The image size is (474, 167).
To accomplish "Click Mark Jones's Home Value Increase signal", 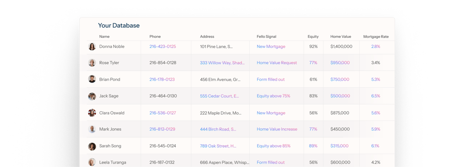I will (x=277, y=129).
